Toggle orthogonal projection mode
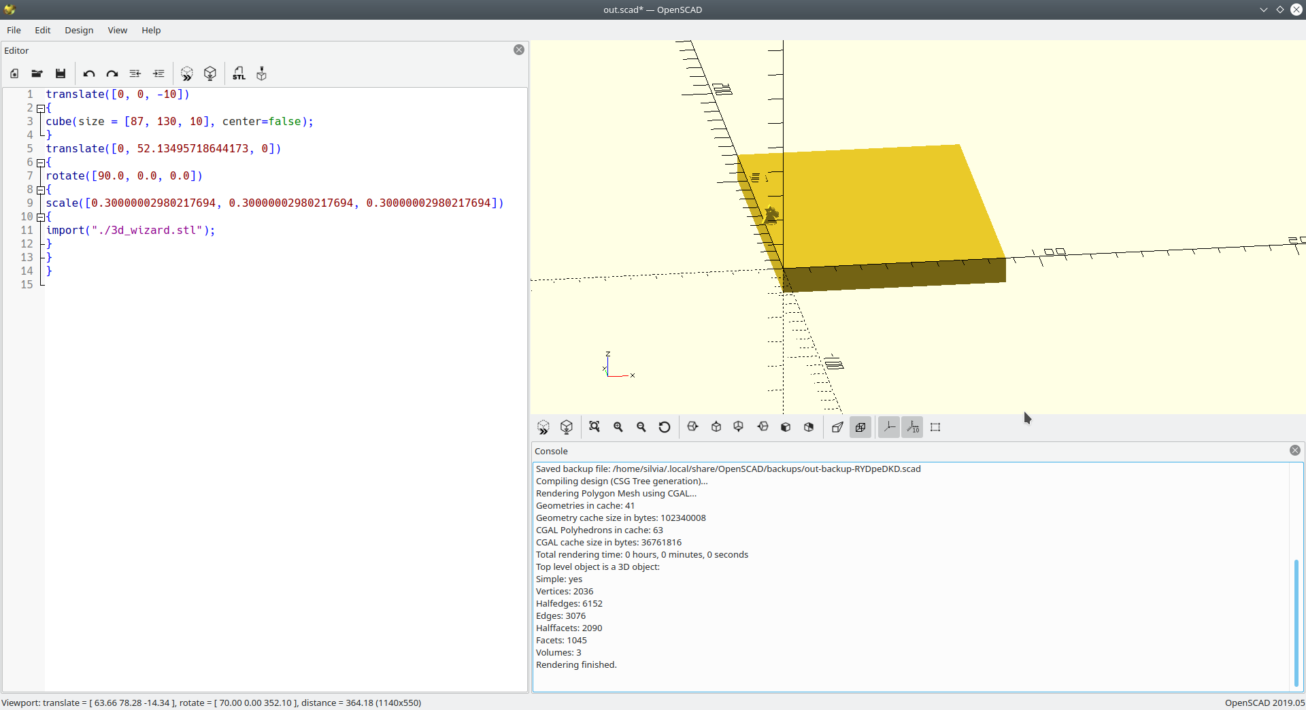The height and width of the screenshot is (710, 1306). click(x=860, y=427)
